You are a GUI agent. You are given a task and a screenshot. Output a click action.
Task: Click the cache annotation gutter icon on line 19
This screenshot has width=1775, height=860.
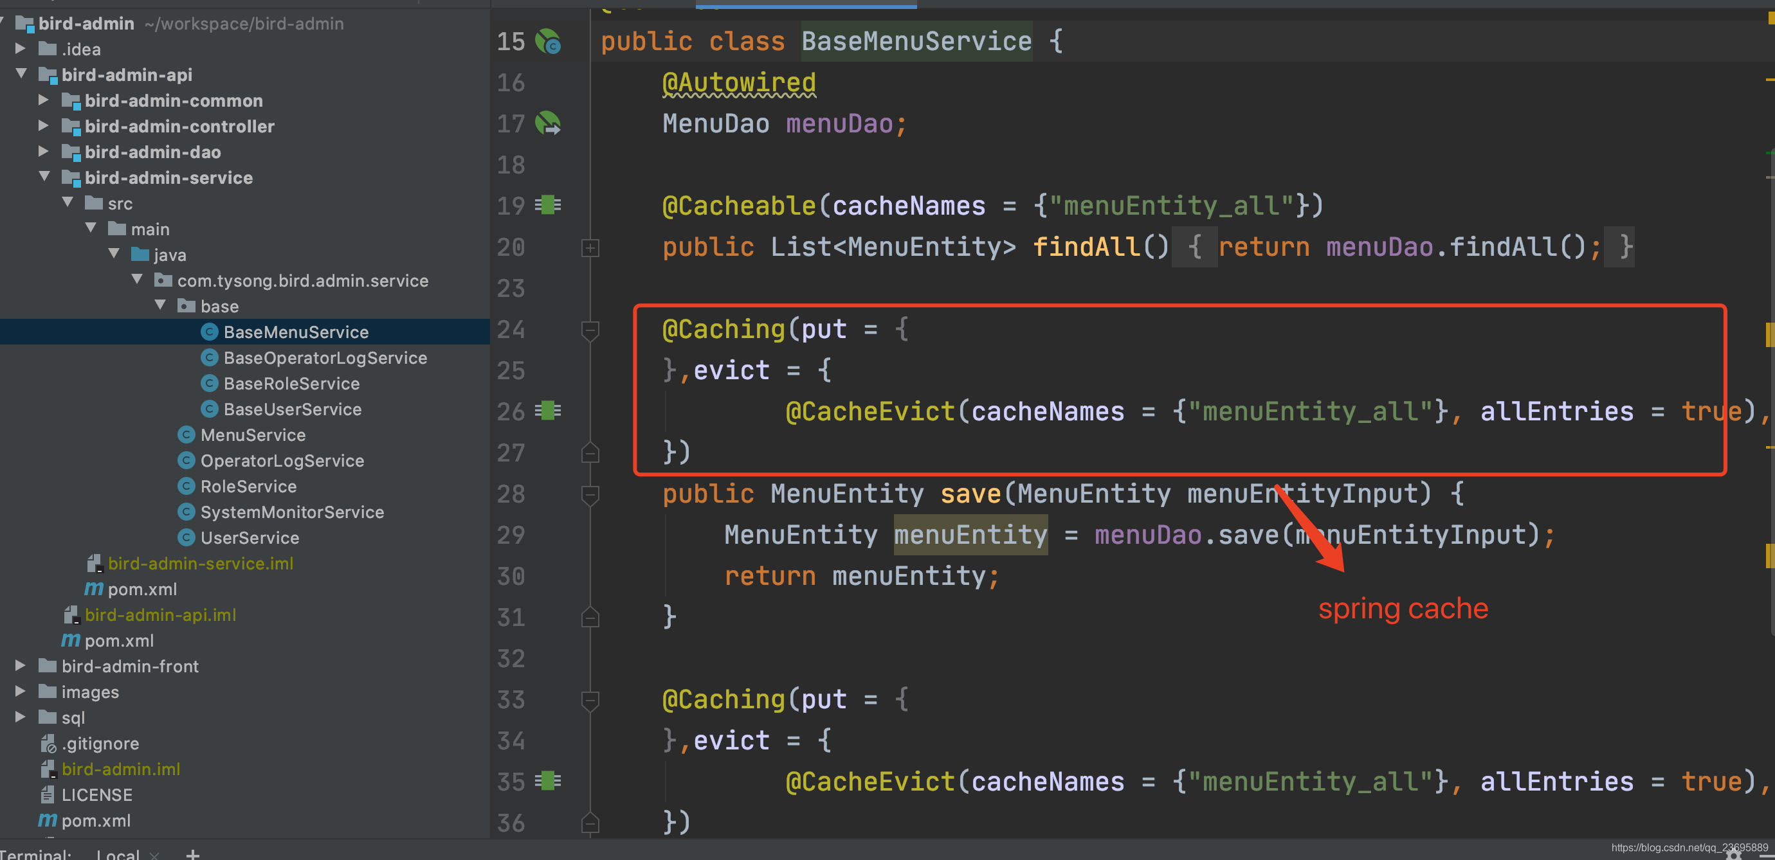point(549,205)
